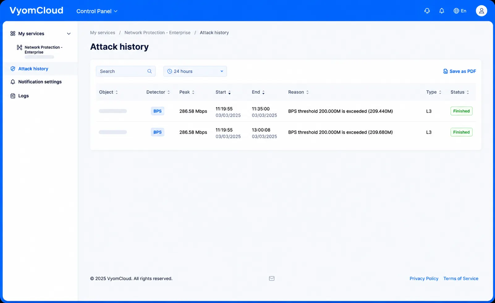Collapse the My services chevron

(x=69, y=34)
